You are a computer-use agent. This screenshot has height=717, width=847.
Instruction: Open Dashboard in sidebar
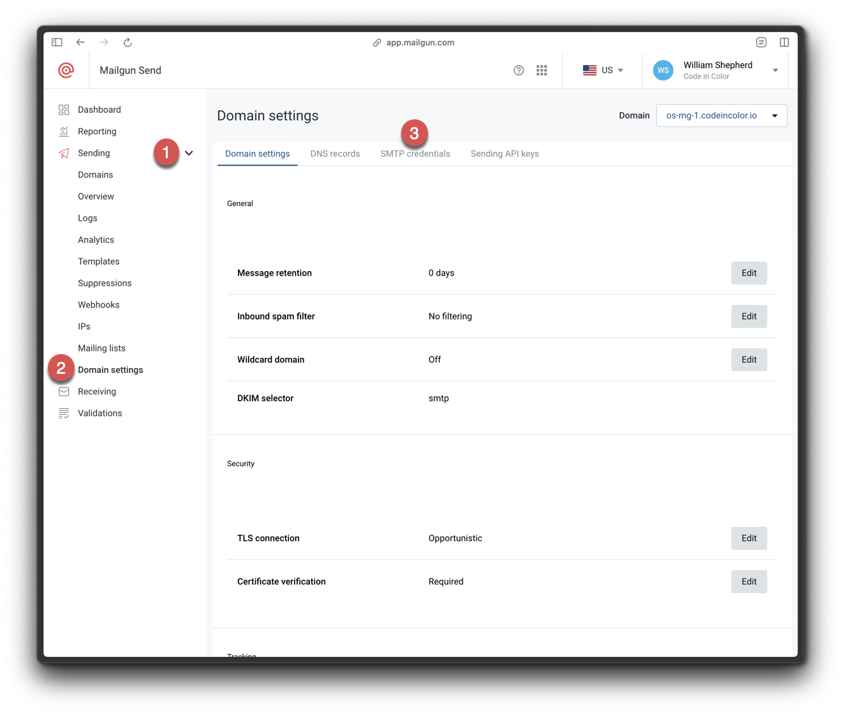pyautogui.click(x=99, y=110)
